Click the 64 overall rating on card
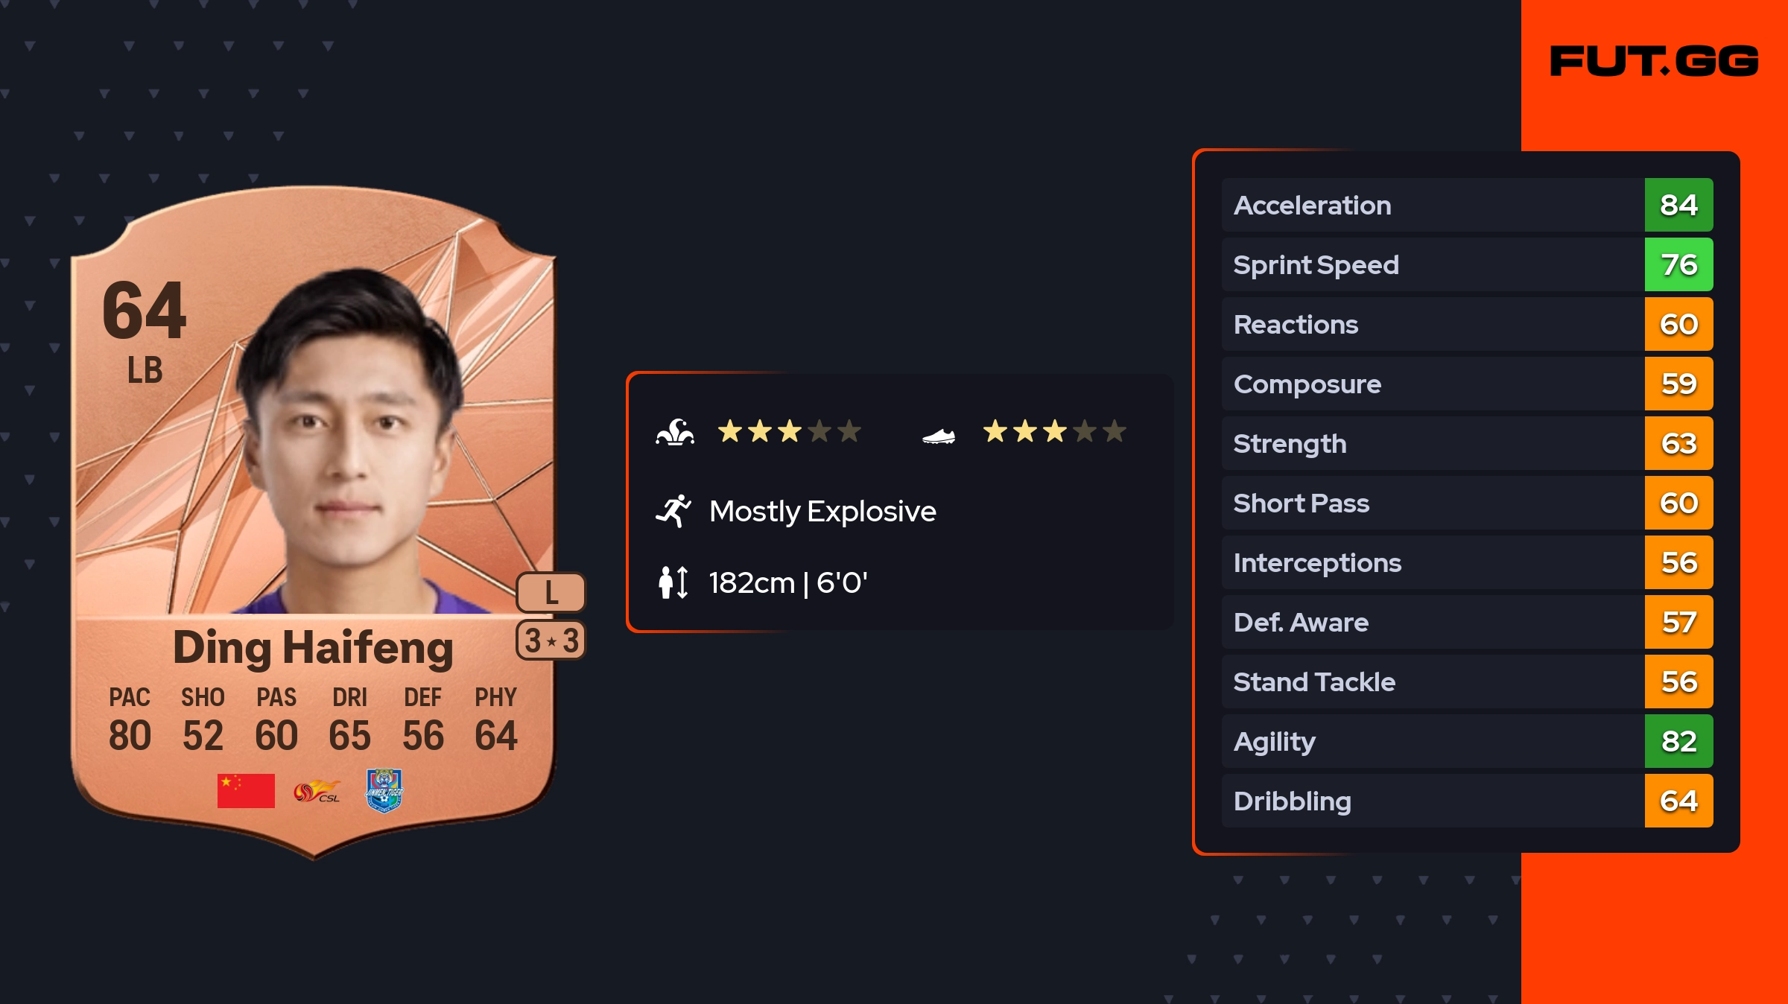The height and width of the screenshot is (1004, 1788). point(145,311)
